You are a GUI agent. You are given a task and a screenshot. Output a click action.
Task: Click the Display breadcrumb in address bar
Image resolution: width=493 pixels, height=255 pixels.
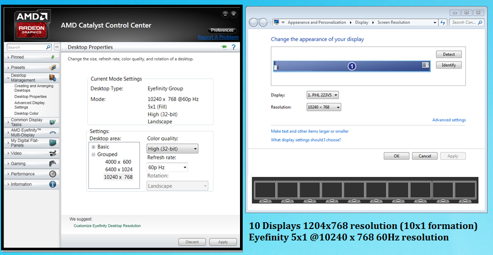(362, 22)
